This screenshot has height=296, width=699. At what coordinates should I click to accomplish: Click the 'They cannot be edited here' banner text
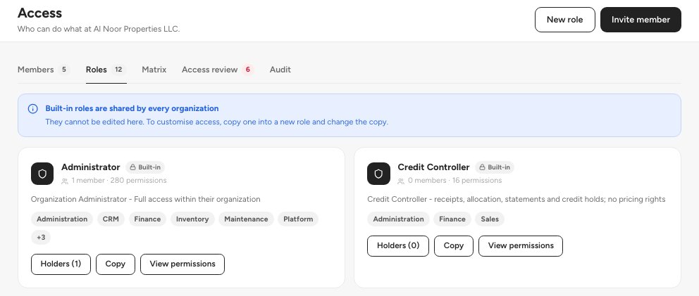pyautogui.click(x=216, y=122)
